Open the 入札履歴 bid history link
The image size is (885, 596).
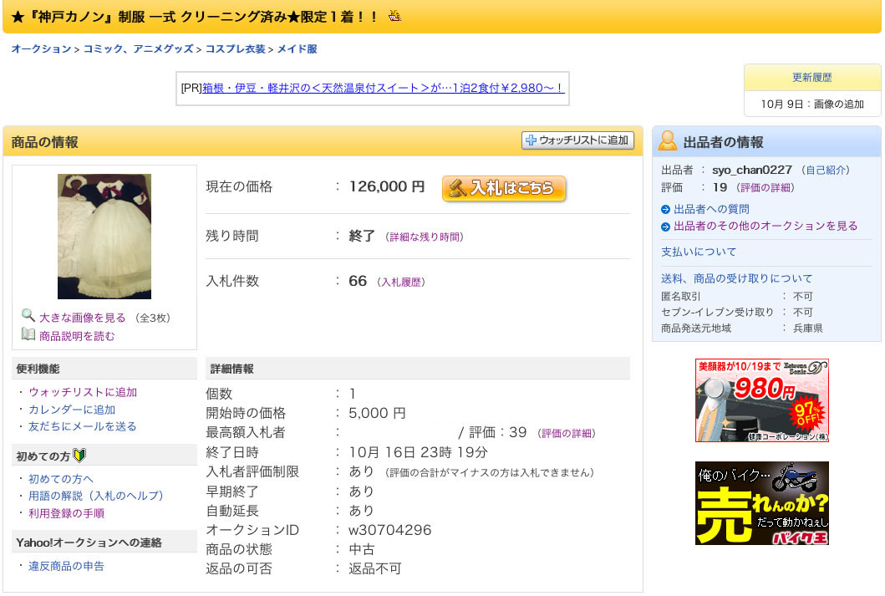pyautogui.click(x=403, y=283)
